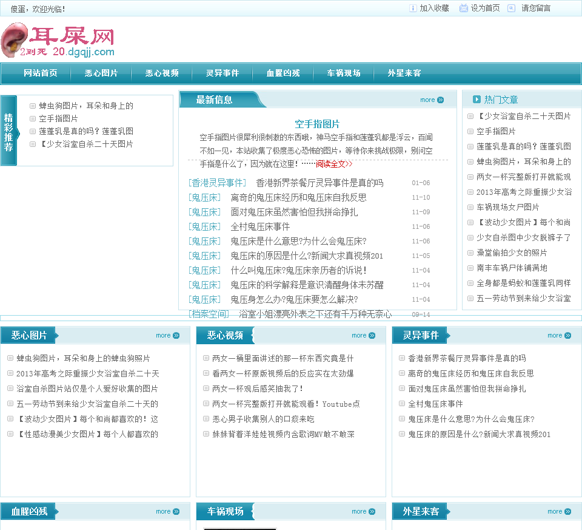
Task: Open 两女一杯观后感笑抽我了!
Action: click(258, 389)
